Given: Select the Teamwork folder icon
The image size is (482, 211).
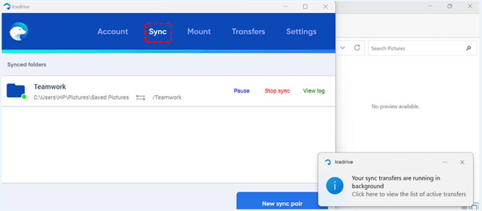Looking at the screenshot, I should tap(16, 91).
